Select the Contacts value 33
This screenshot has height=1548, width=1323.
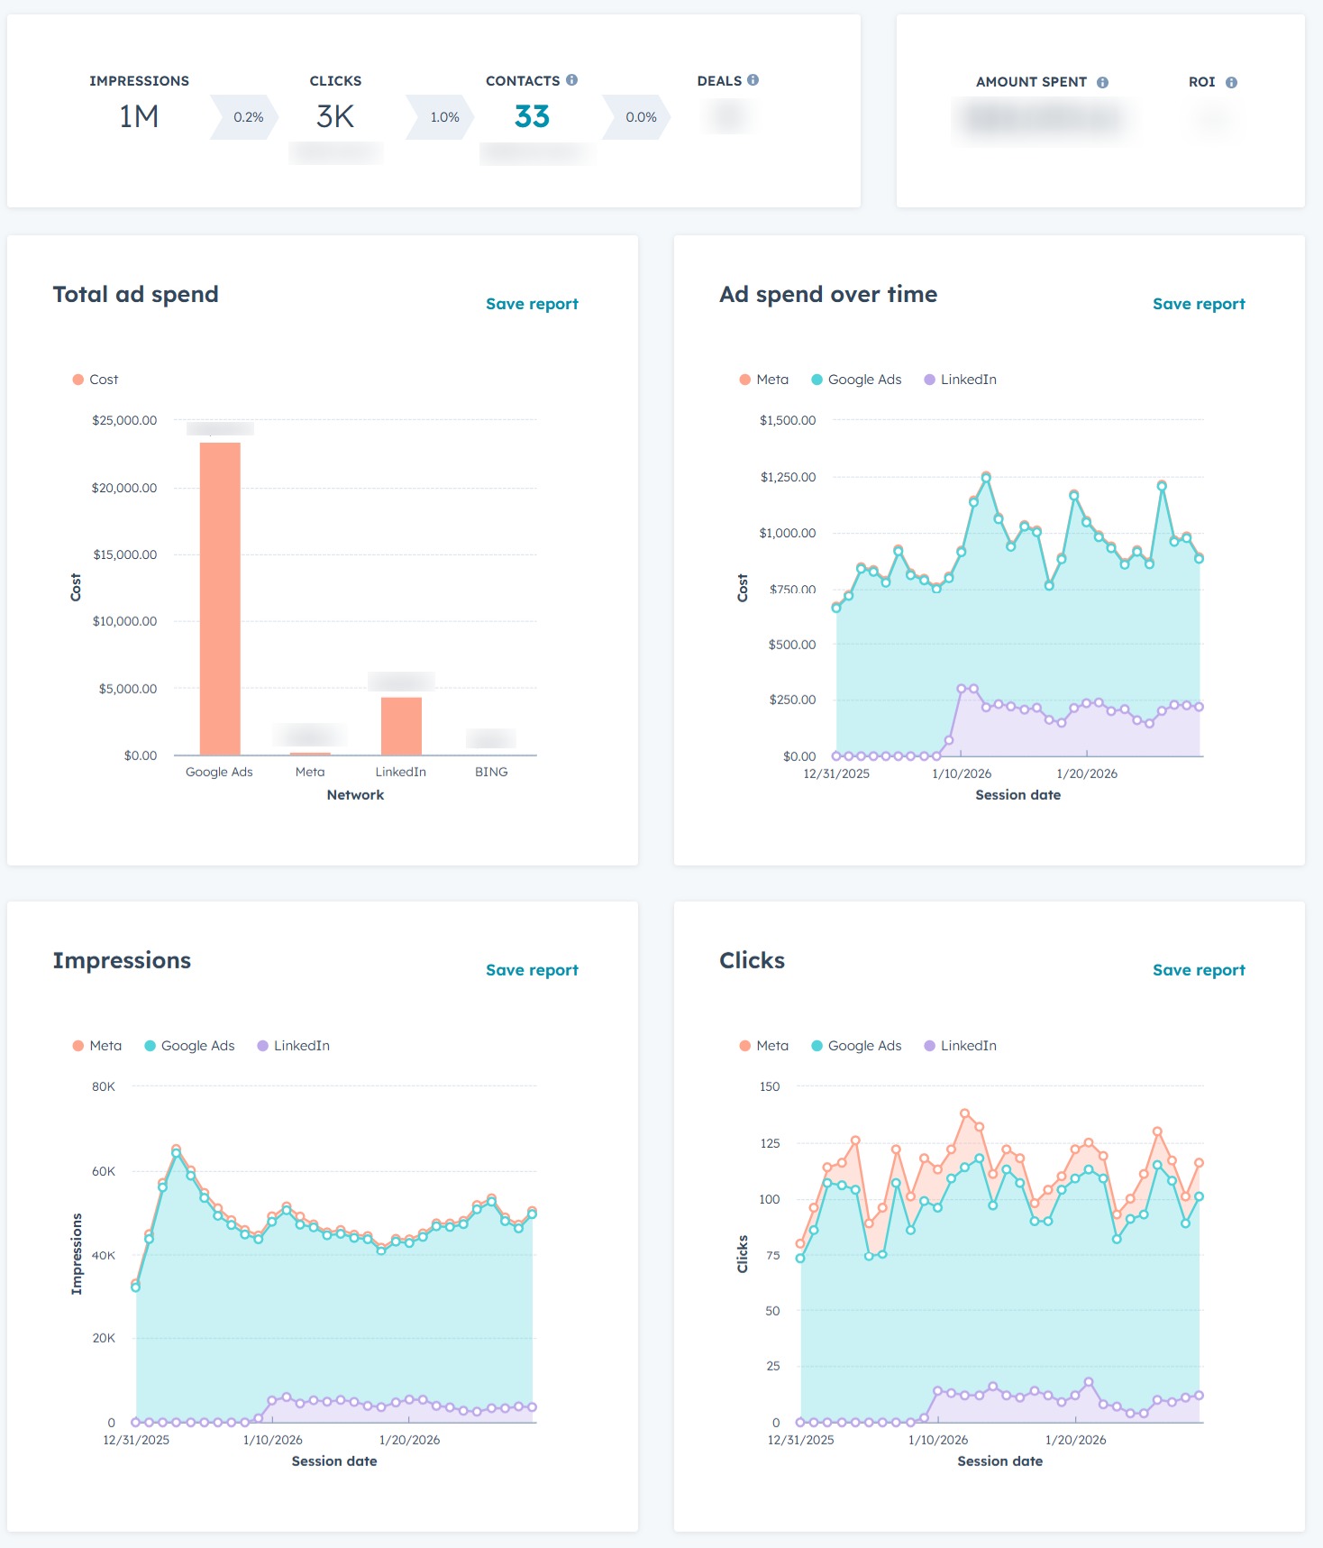pos(532,116)
